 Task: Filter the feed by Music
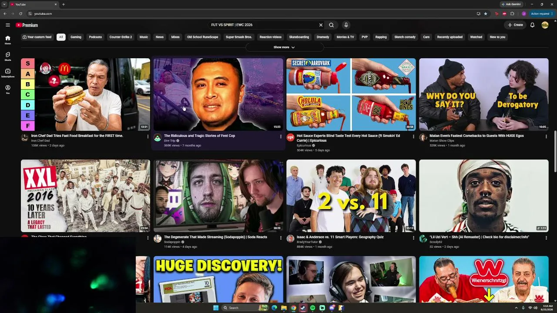pyautogui.click(x=144, y=37)
